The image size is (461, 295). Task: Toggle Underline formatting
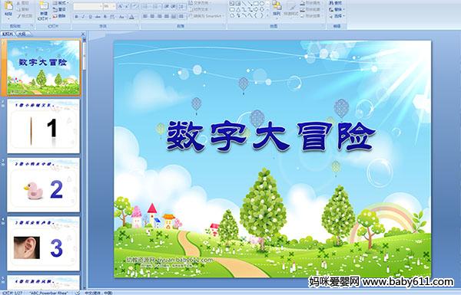pyautogui.click(x=90, y=17)
